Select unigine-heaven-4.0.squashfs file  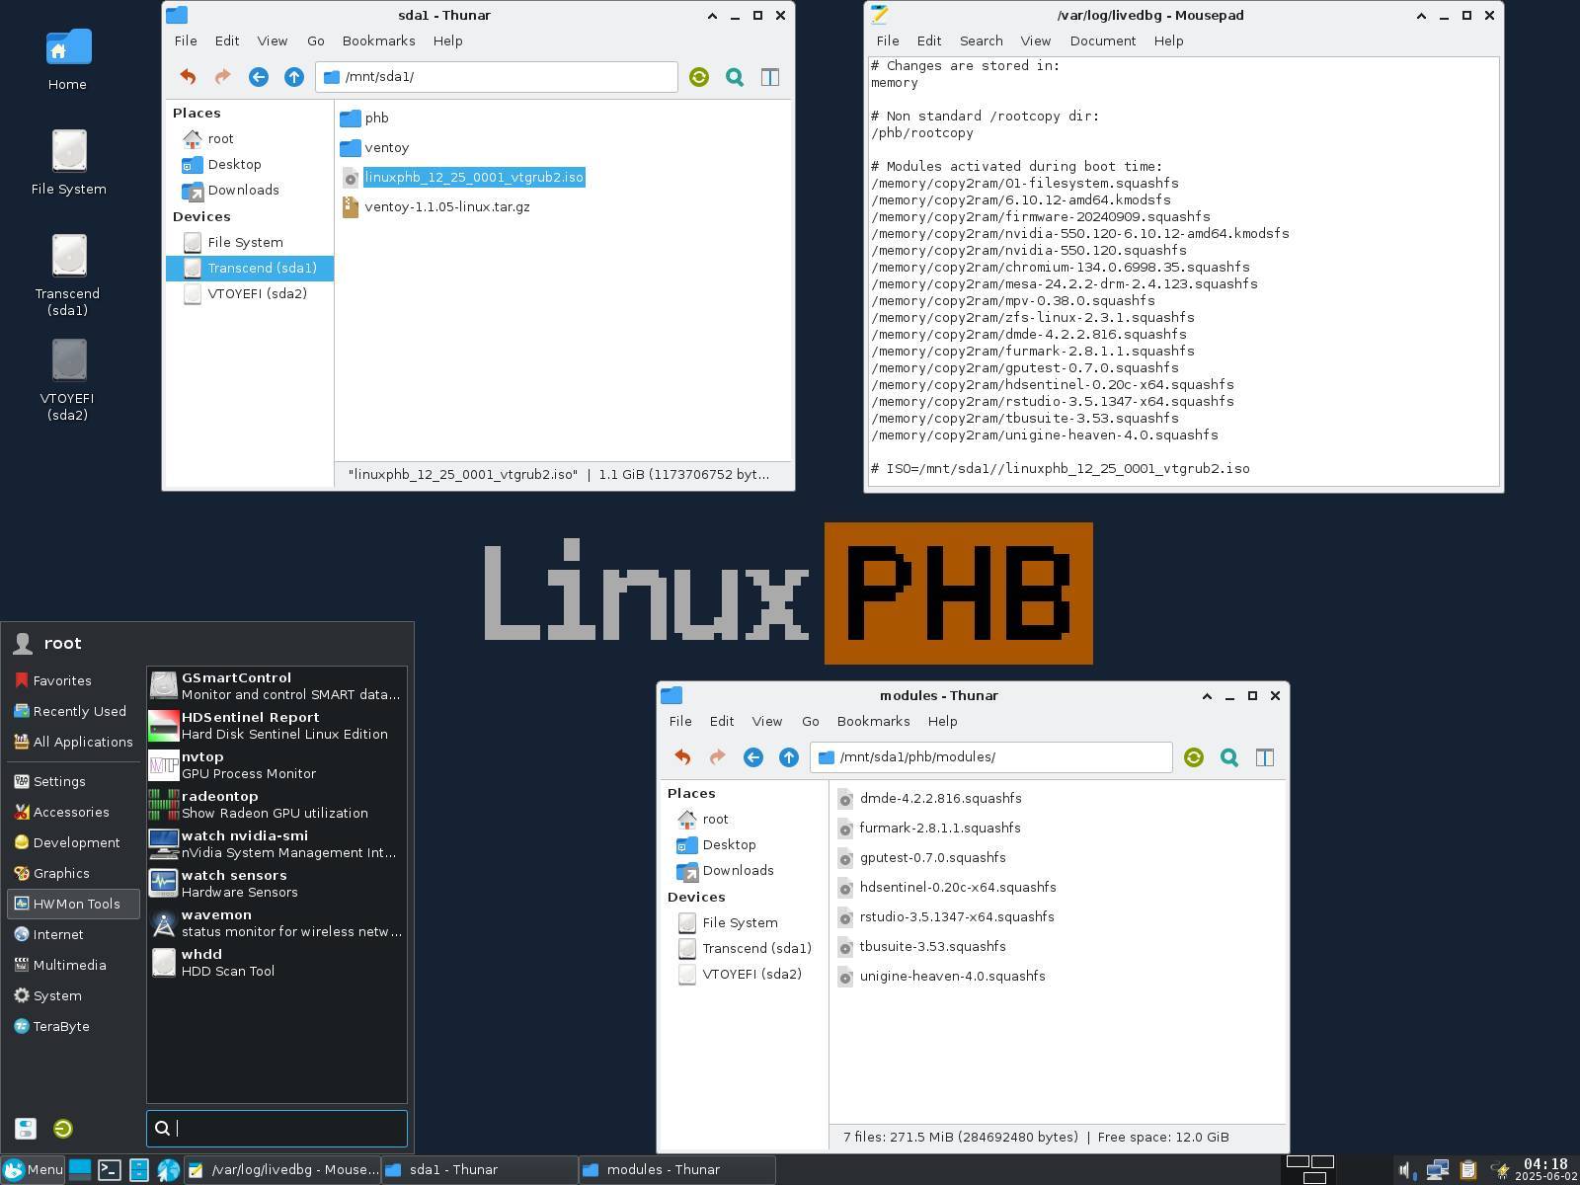(x=942, y=976)
